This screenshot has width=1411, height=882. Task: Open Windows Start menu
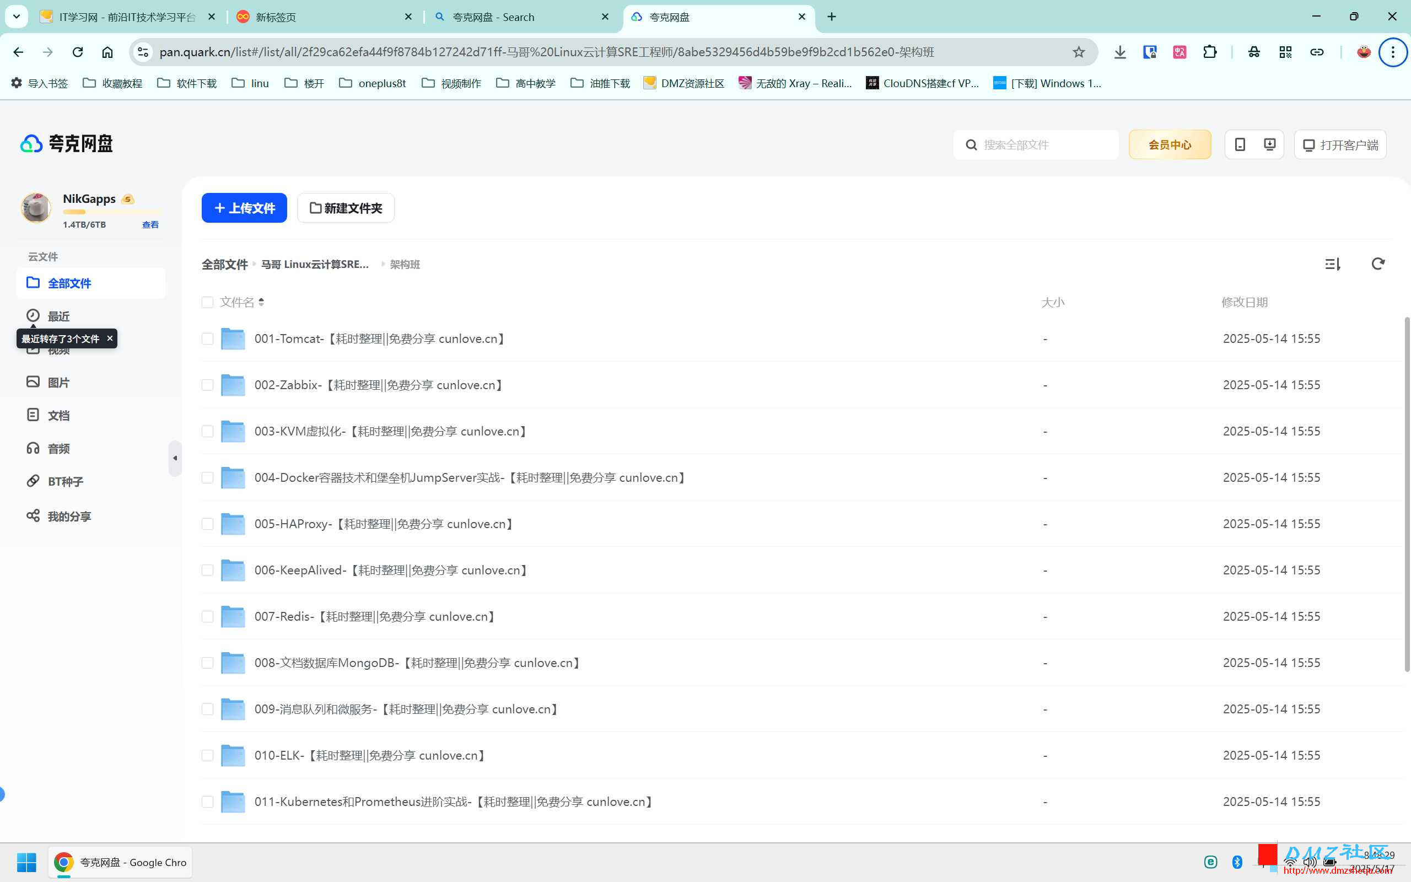tap(26, 862)
